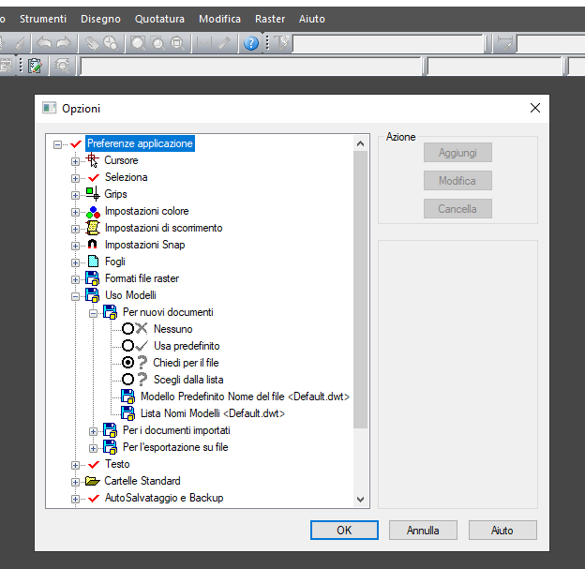Click the Impostazioni di scorrimento scroll icon

pos(93,228)
